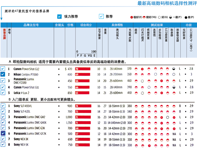Click Canon PowerShot G11 视频质量 rating circle
This screenshot has width=197, height=148.
pyautogui.click(x=149, y=87)
